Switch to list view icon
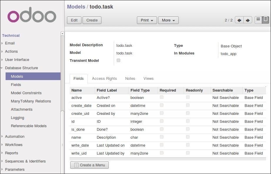Image resolution: width=271 pixels, height=174 pixels. [258, 20]
